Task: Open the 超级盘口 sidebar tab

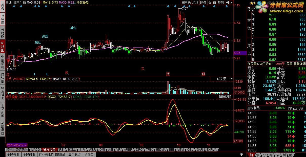Action: click(2, 128)
